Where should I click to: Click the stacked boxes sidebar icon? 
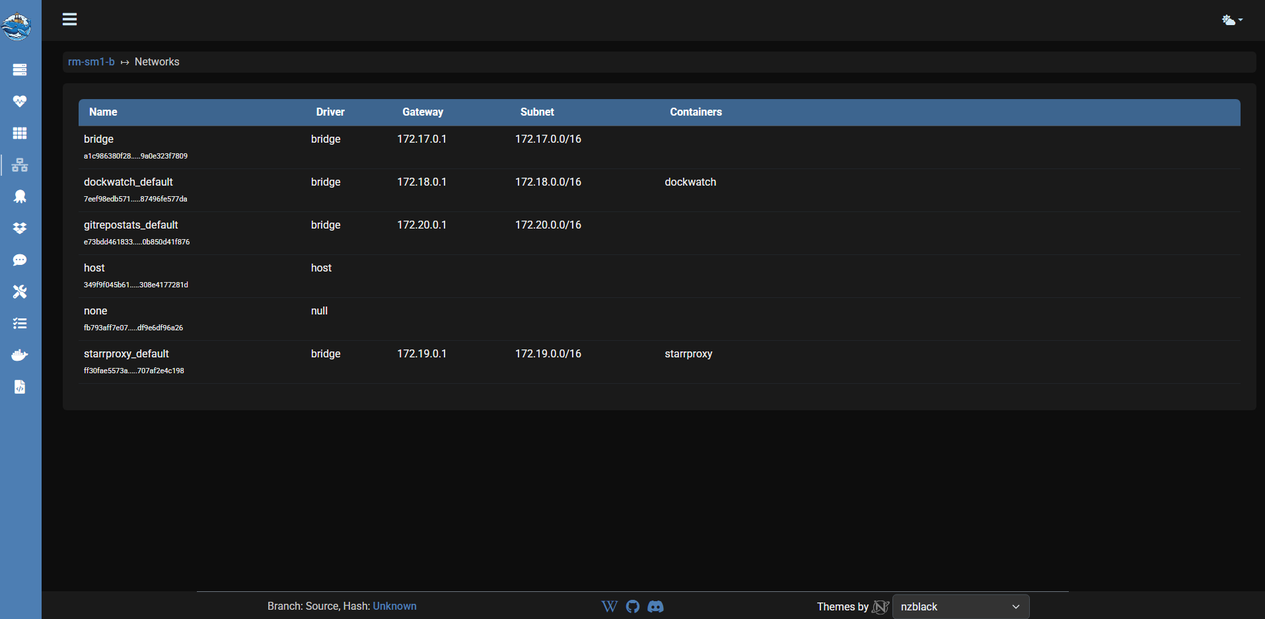(x=20, y=229)
